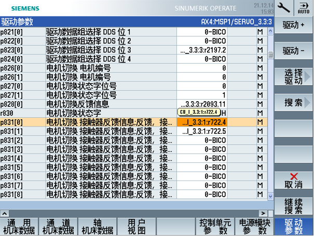Select value cell of p824[0]

pyautogui.click(x=202, y=59)
